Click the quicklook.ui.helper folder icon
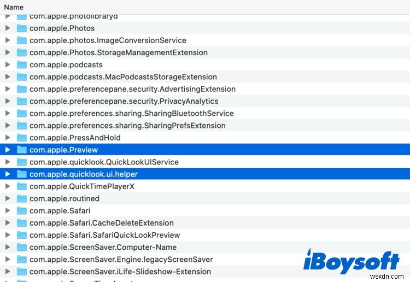The image size is (410, 282). click(x=22, y=174)
